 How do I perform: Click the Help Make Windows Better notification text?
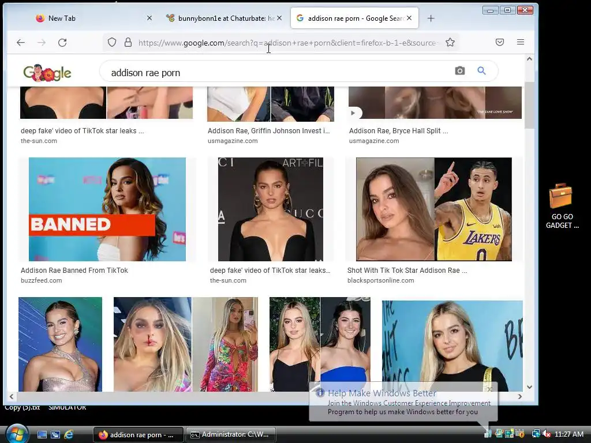(409, 403)
